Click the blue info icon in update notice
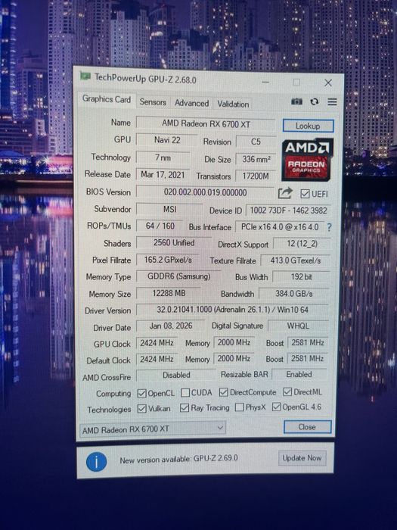This screenshot has width=397, height=530. coord(96,462)
